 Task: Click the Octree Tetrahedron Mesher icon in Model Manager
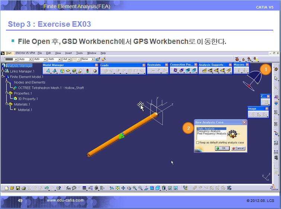(x=47, y=71)
